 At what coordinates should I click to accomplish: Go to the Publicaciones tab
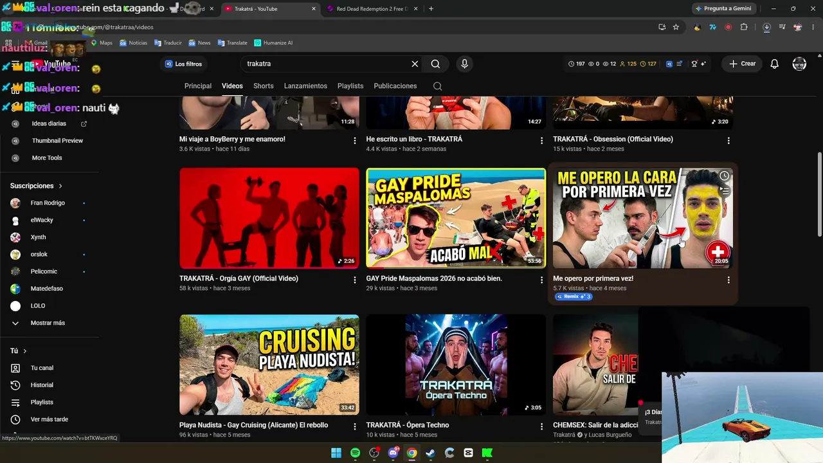[395, 86]
